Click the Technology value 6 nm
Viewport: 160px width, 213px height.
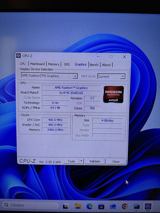[x=55, y=103]
